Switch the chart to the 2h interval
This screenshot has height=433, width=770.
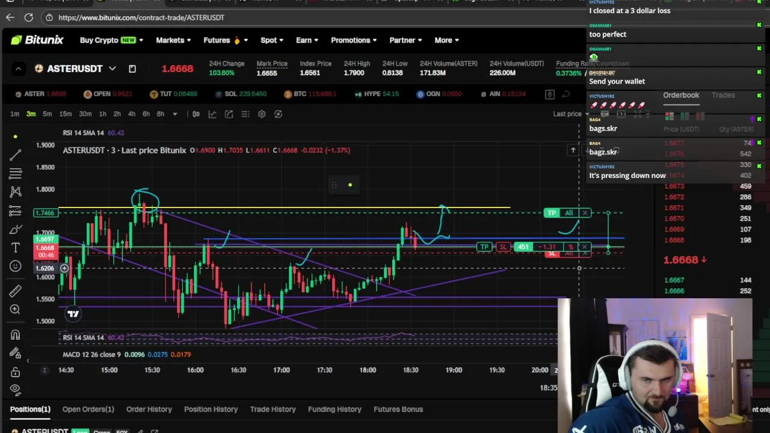point(117,114)
